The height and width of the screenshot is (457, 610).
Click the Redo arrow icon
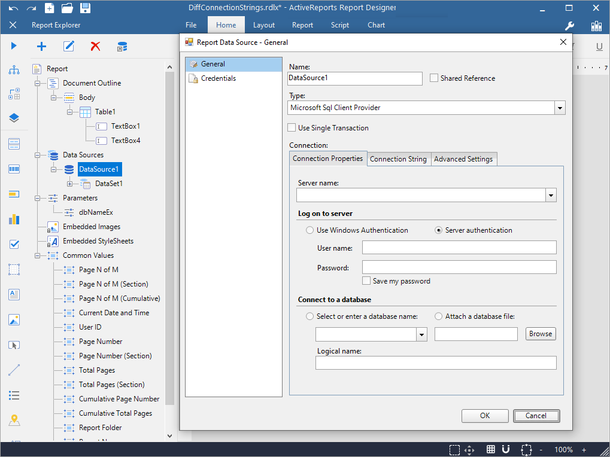coord(31,8)
